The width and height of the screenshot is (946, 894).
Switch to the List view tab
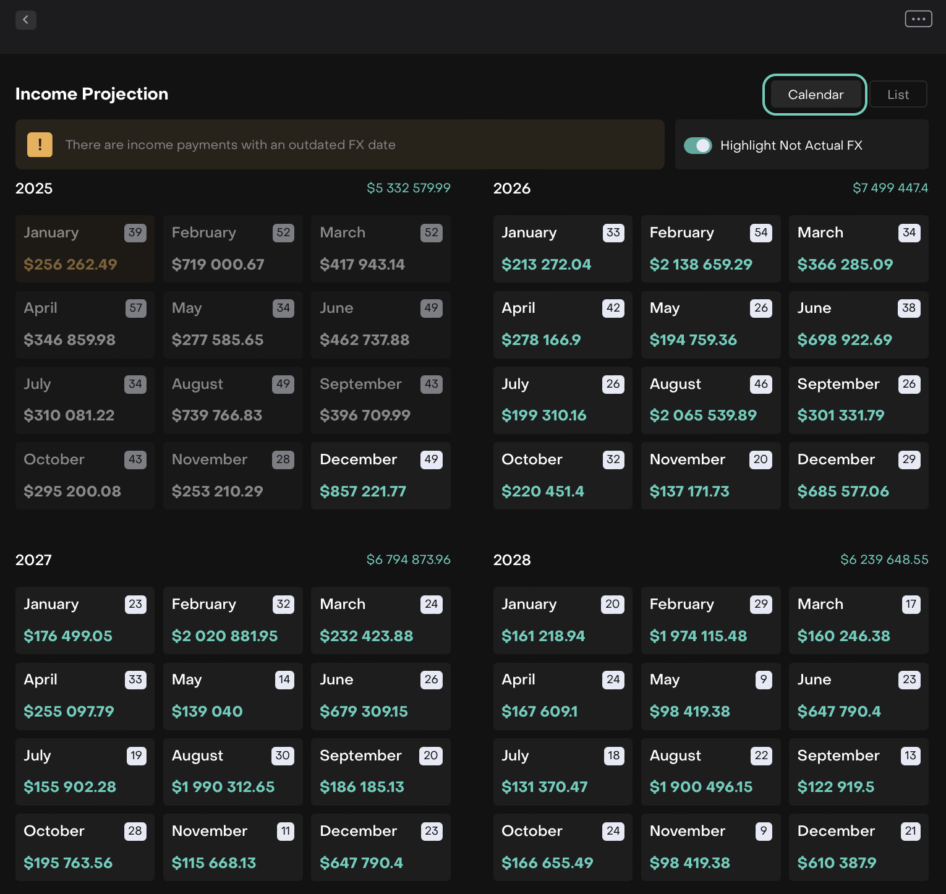click(x=898, y=95)
